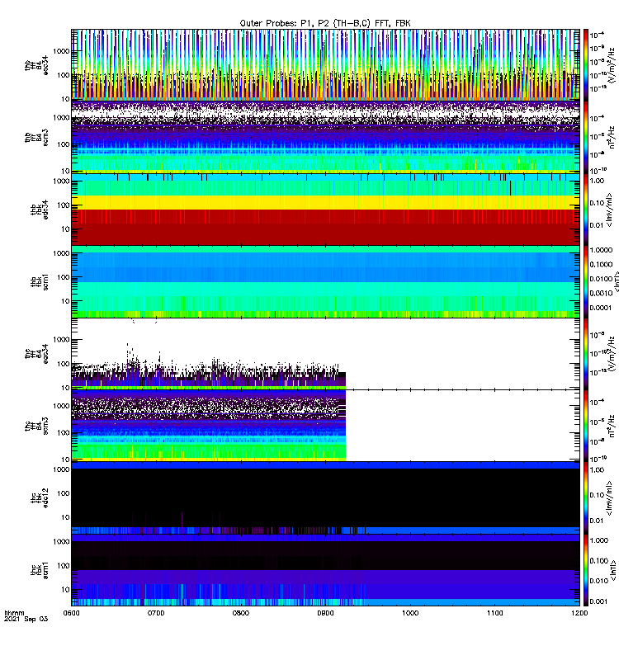
Task: Click the 1000 time axis label
Action: pos(410,613)
